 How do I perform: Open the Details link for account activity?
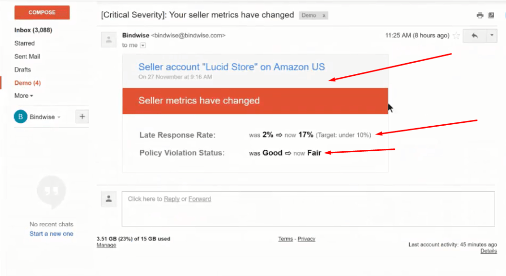click(x=489, y=251)
